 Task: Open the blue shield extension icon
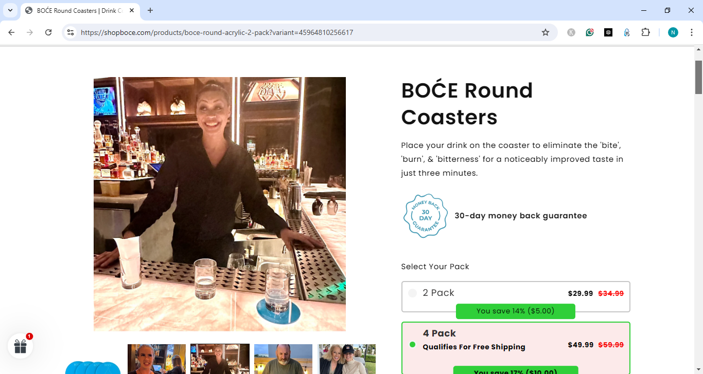(627, 32)
